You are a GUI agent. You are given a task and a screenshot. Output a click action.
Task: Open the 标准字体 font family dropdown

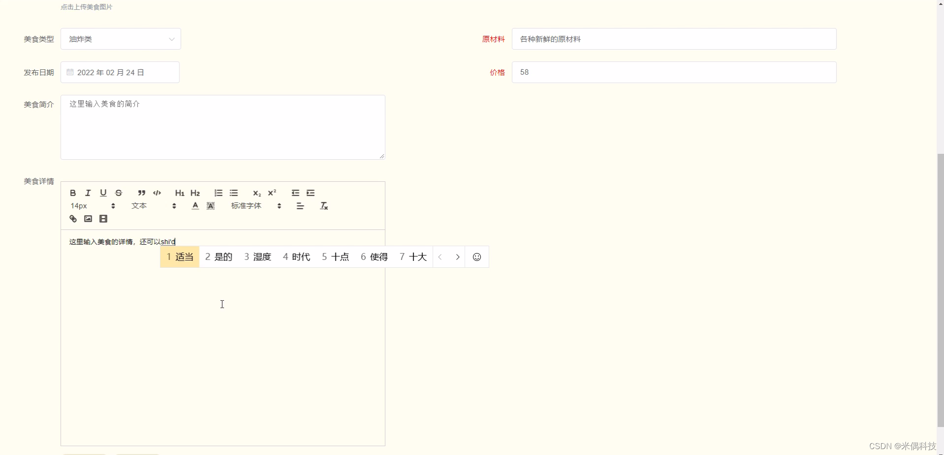point(246,205)
